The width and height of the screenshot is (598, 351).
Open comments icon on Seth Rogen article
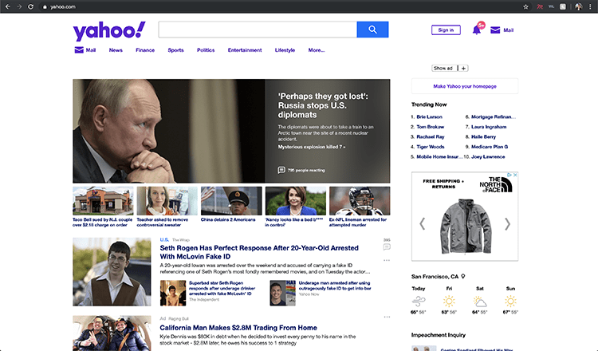pyautogui.click(x=387, y=246)
